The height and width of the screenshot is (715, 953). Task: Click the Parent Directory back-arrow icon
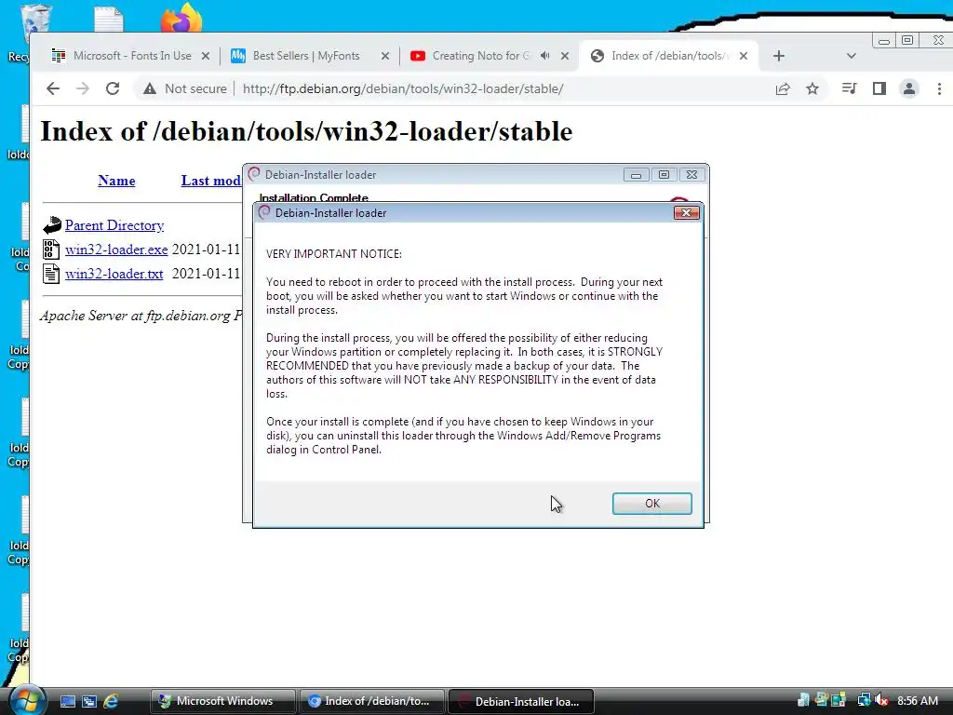52,225
